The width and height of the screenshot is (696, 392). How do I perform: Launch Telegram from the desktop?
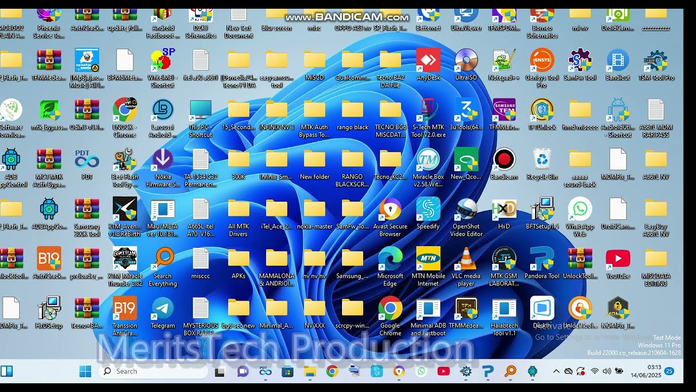point(163,313)
